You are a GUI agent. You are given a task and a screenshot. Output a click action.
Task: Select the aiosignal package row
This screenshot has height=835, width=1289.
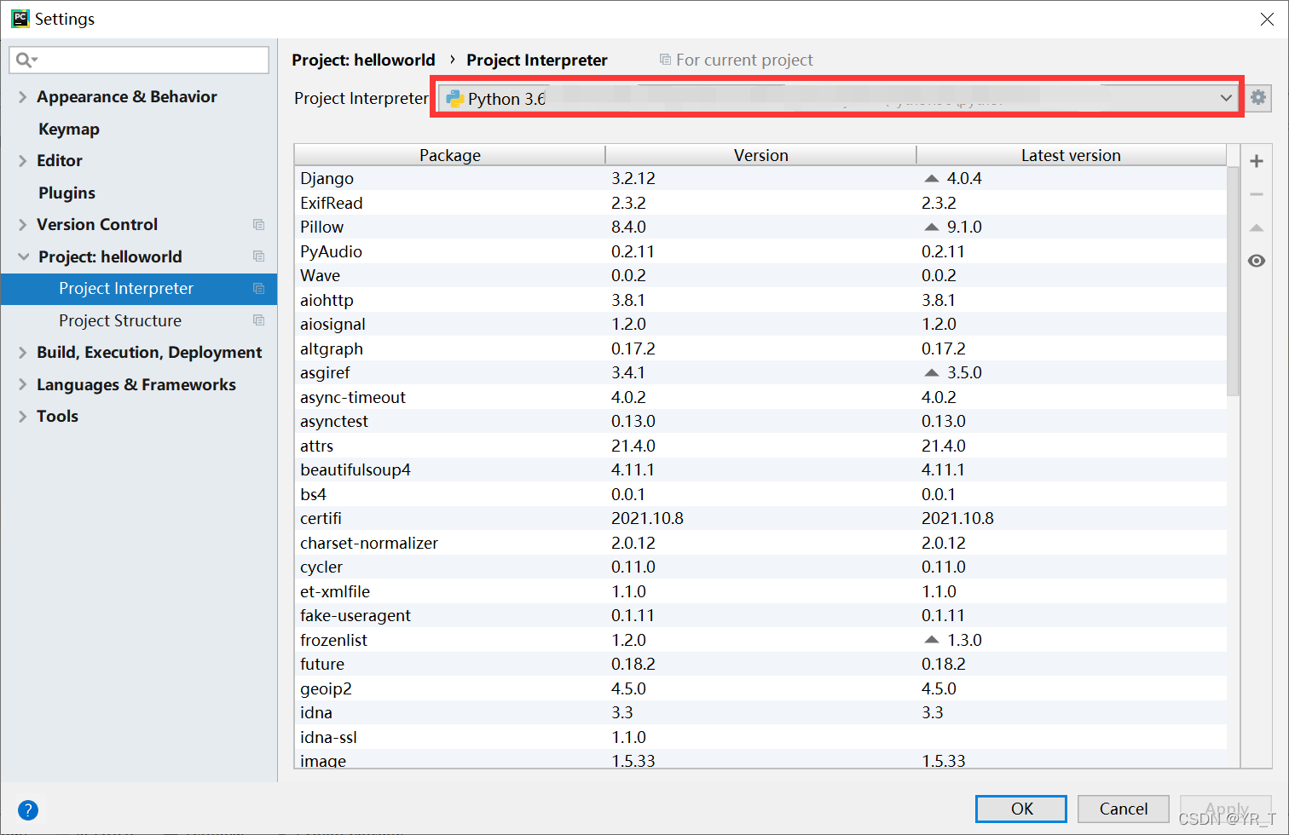[760, 324]
